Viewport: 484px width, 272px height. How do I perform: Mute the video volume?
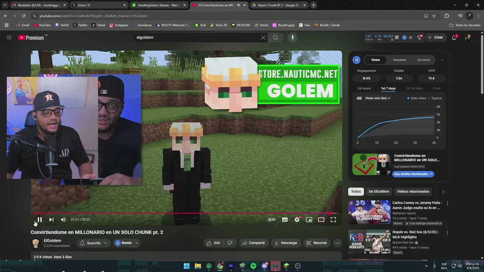63,219
